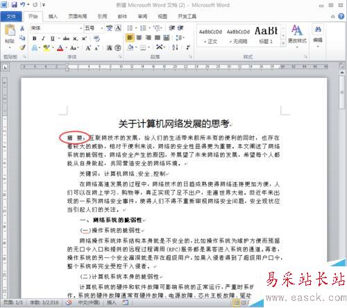Click the Decrease Indent icon

tap(171, 28)
